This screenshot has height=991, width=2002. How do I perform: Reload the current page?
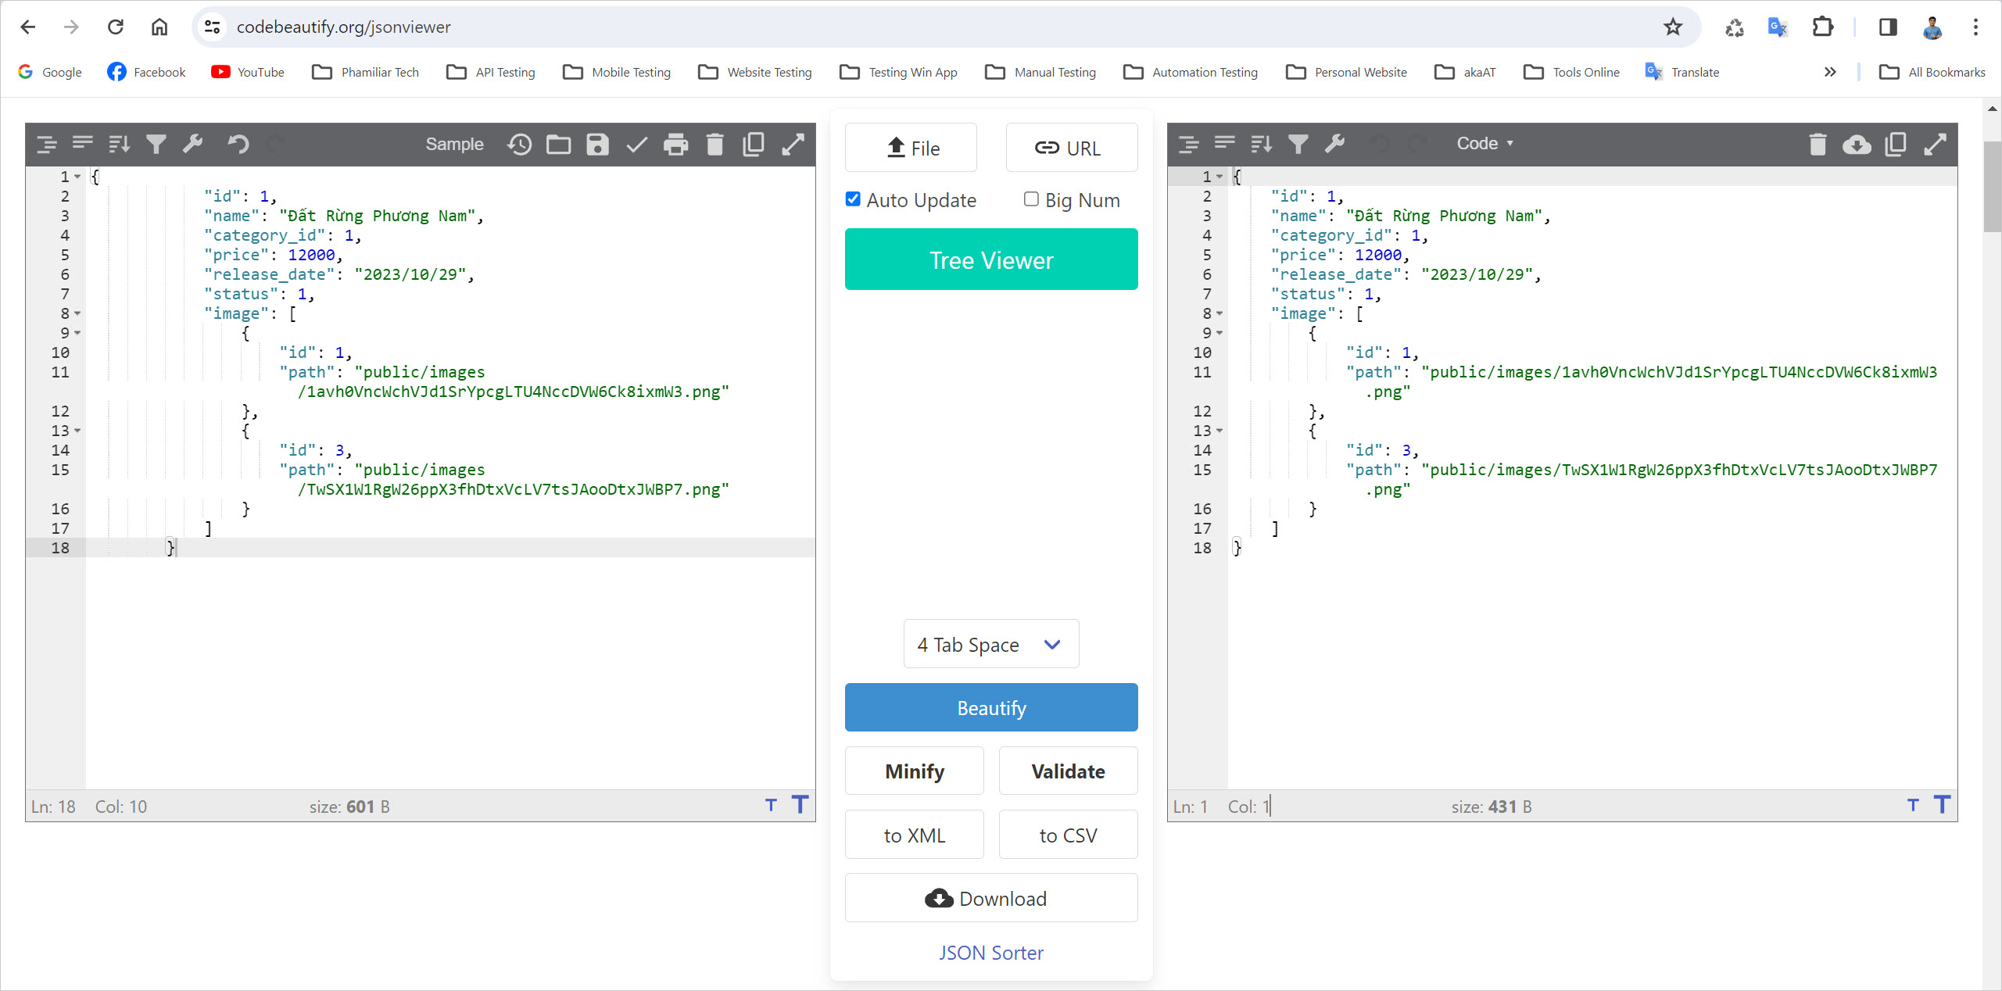[x=116, y=27]
